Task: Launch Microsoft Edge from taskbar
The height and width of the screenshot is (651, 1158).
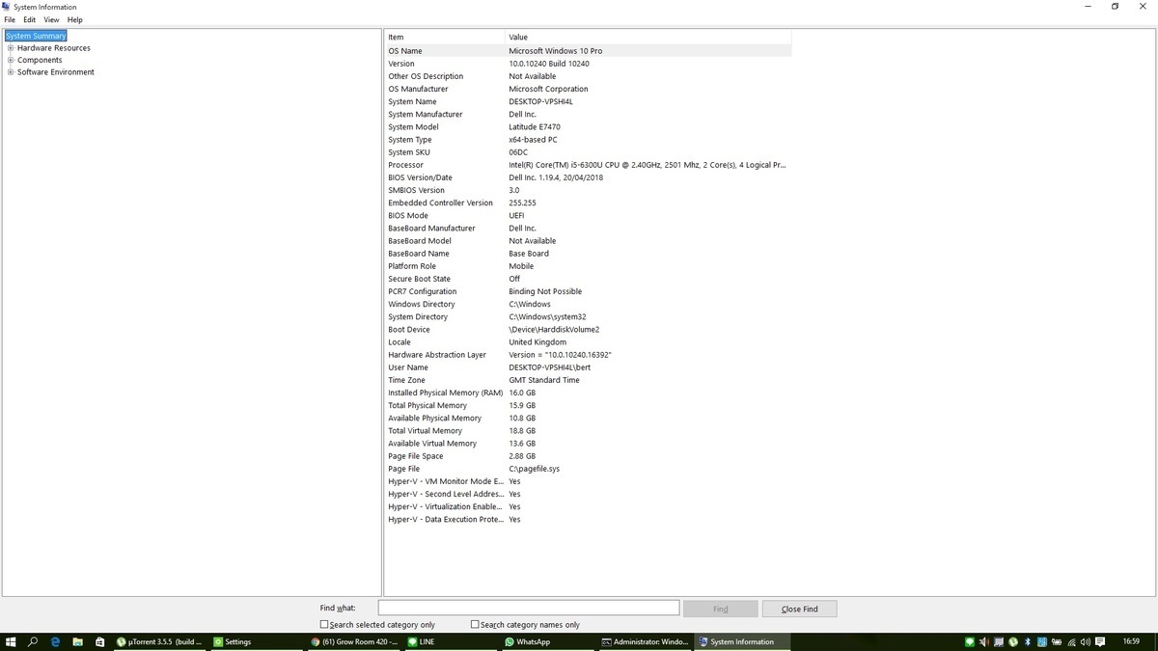Action: (x=55, y=641)
